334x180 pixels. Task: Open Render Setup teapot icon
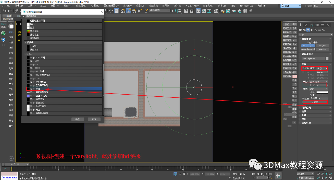(x=222, y=11)
